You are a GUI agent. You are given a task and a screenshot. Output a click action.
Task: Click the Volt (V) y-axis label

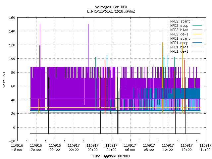pyautogui.click(x=4, y=79)
